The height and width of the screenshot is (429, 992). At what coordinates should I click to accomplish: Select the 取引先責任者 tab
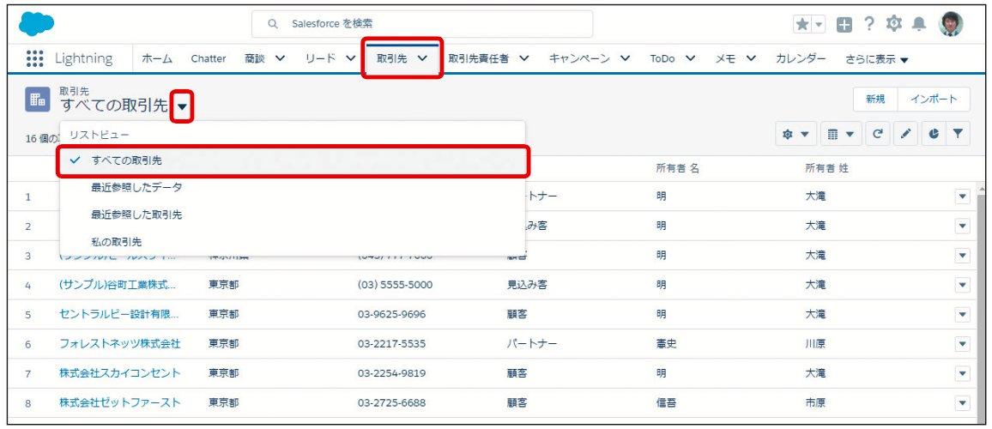click(478, 58)
